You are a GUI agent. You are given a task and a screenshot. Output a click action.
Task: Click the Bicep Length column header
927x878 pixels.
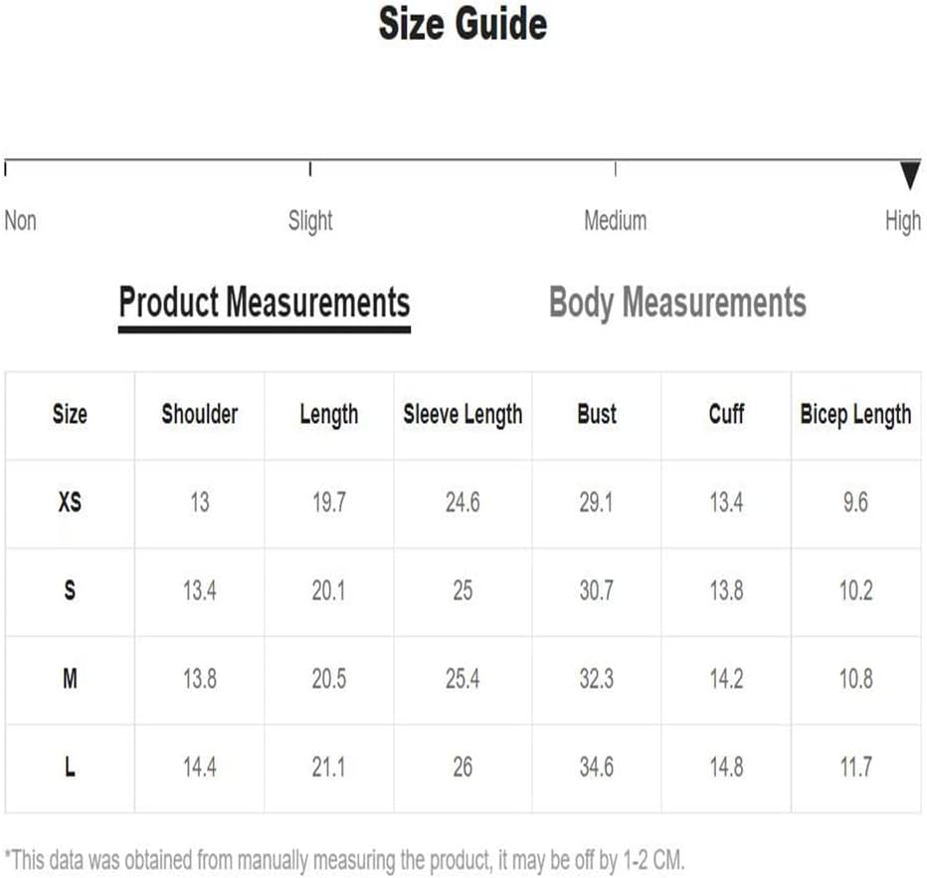pos(856,414)
